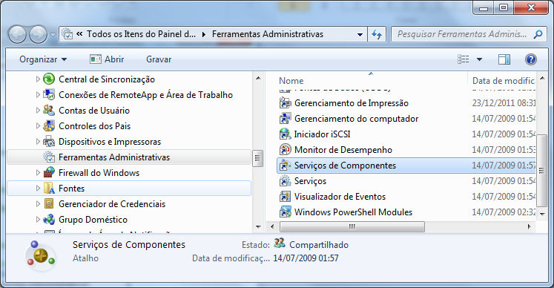Click the Gerenciamento do computador shortcut icon
The width and height of the screenshot is (554, 288).
(x=285, y=119)
